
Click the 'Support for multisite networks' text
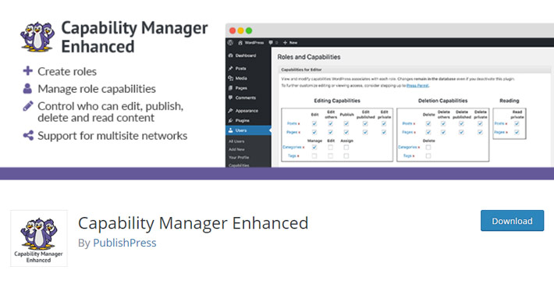(112, 136)
